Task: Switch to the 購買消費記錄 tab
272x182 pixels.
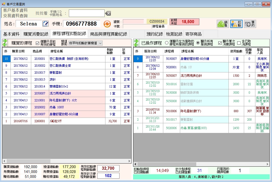Action: 36,34
